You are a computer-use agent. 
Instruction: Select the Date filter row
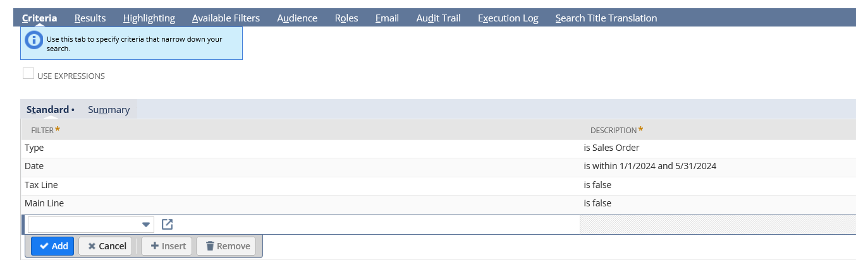[34, 166]
